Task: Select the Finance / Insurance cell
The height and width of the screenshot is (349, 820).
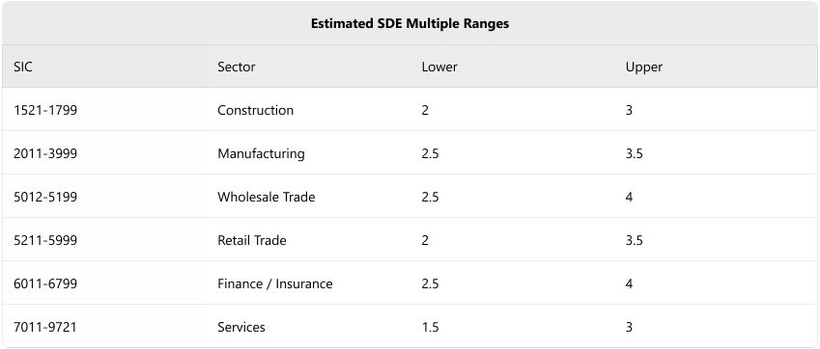Action: point(275,283)
